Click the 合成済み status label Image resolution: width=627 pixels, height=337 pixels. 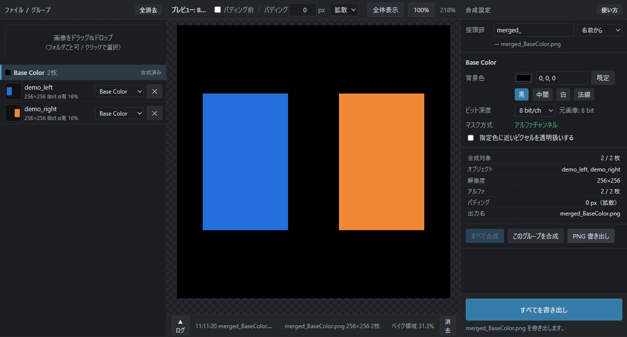coord(151,72)
